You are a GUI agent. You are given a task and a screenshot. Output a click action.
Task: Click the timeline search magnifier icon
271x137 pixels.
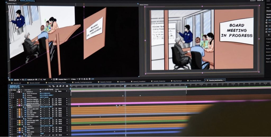(x=22, y=87)
